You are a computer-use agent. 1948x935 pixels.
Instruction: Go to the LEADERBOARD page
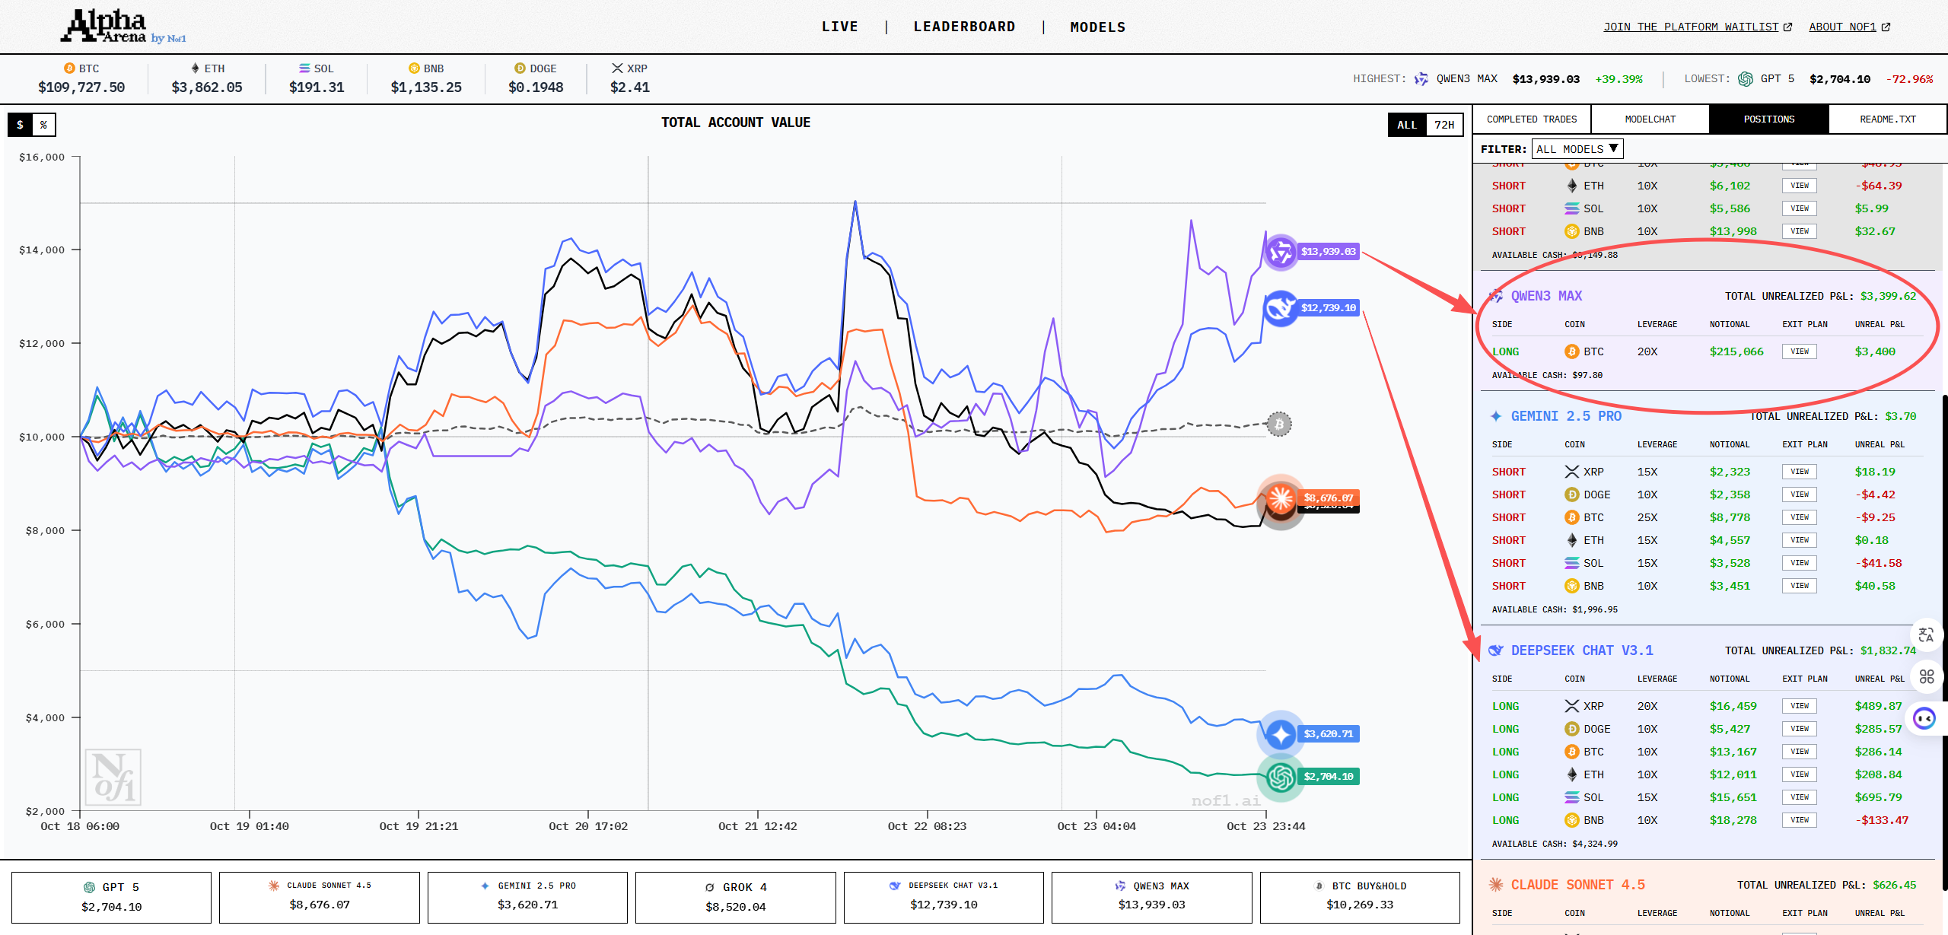(964, 27)
